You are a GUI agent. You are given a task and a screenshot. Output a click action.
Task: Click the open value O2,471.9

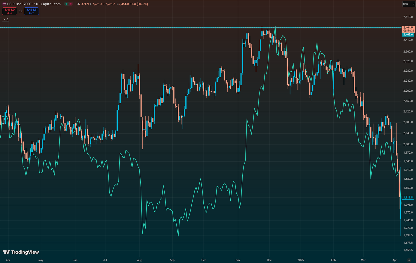point(83,4)
